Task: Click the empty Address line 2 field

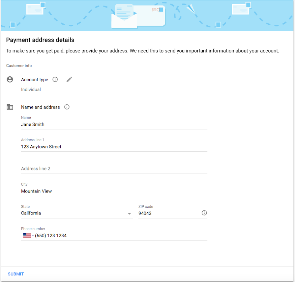Action: (114, 168)
